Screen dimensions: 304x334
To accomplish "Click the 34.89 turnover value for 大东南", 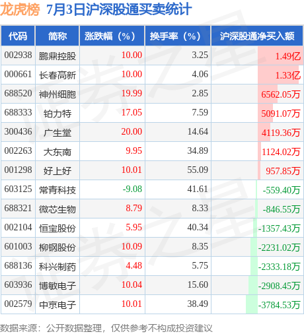I will (x=198, y=151).
